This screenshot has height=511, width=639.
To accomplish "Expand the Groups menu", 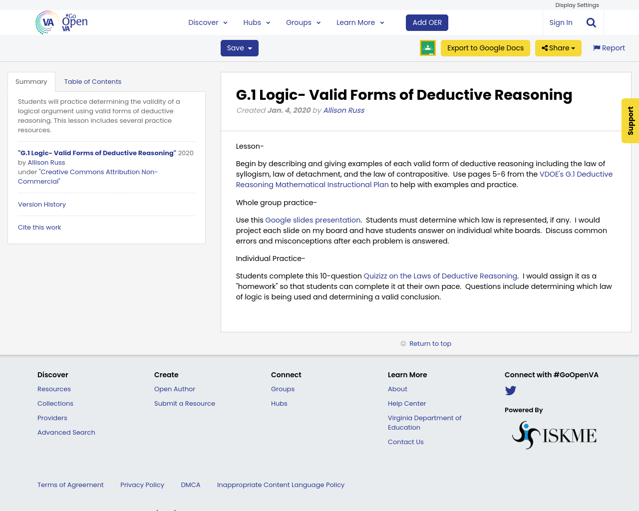I will pyautogui.click(x=303, y=22).
